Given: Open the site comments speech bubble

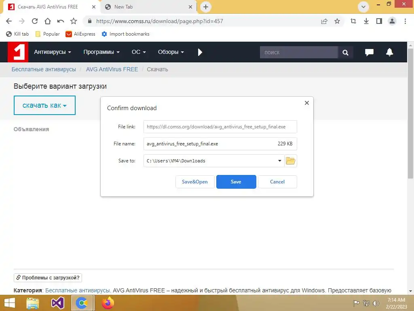Looking at the screenshot, I should (x=369, y=52).
